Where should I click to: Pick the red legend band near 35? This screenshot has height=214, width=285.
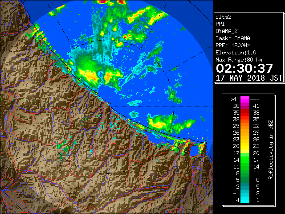point(245,113)
